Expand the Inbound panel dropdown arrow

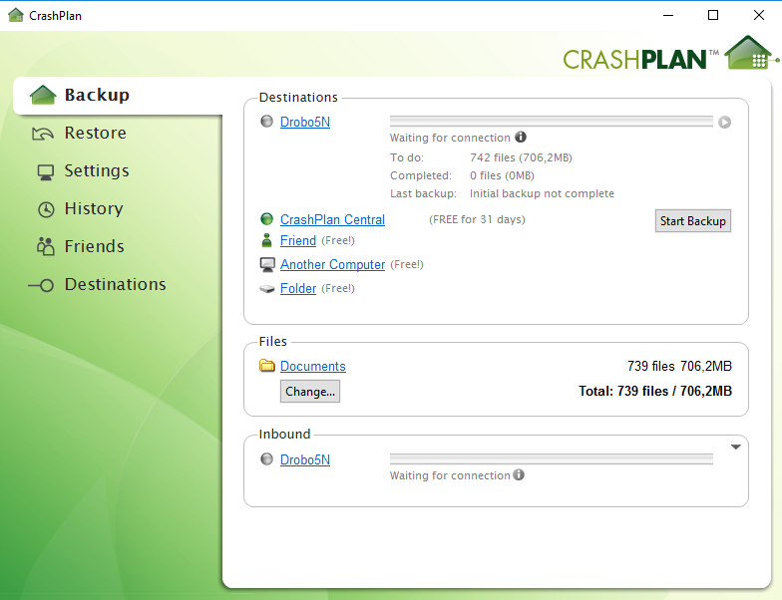pyautogui.click(x=736, y=447)
